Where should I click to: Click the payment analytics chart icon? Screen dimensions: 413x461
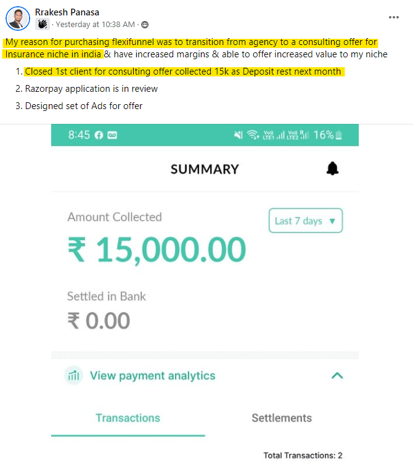[x=74, y=375]
